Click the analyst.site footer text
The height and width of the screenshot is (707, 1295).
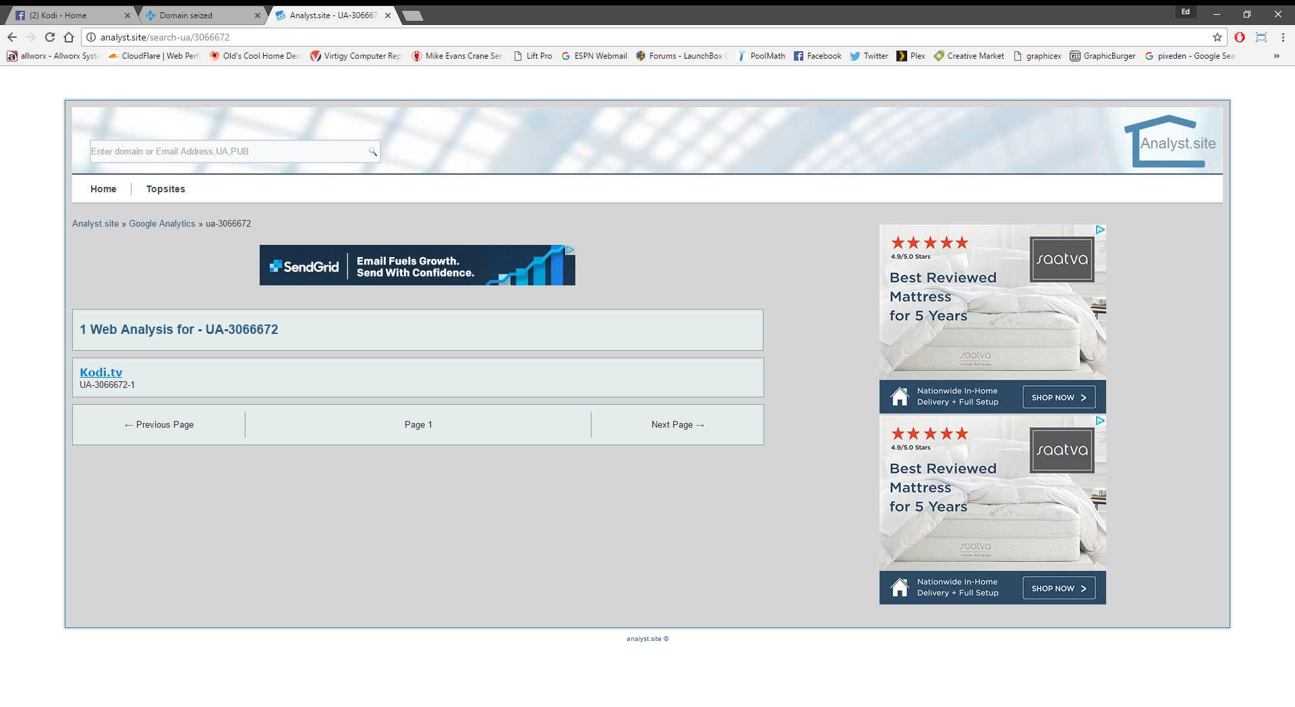coord(647,639)
